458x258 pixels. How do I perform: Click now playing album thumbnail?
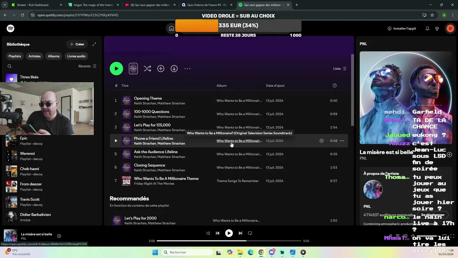coord(10,236)
